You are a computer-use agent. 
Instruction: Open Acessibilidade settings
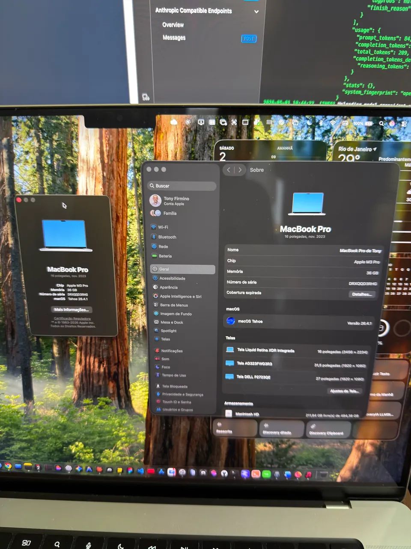tap(183, 278)
